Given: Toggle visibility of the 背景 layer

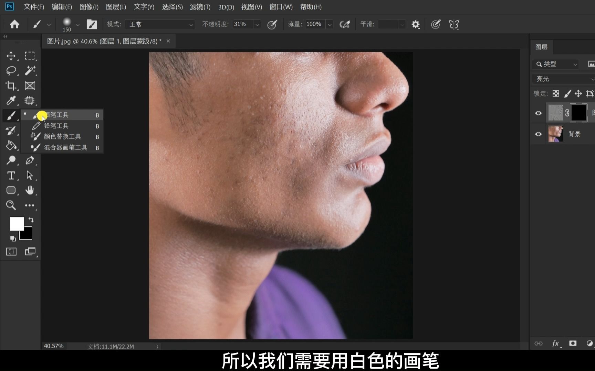Looking at the screenshot, I should 539,134.
